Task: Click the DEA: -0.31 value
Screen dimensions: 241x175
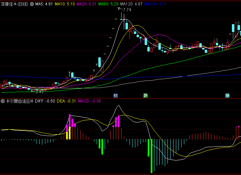Action: pos(66,101)
